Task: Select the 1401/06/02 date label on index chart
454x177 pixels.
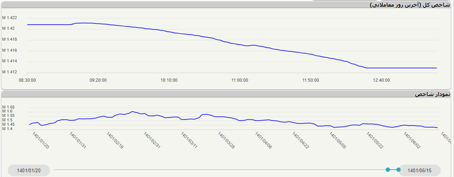Action: click(x=412, y=141)
